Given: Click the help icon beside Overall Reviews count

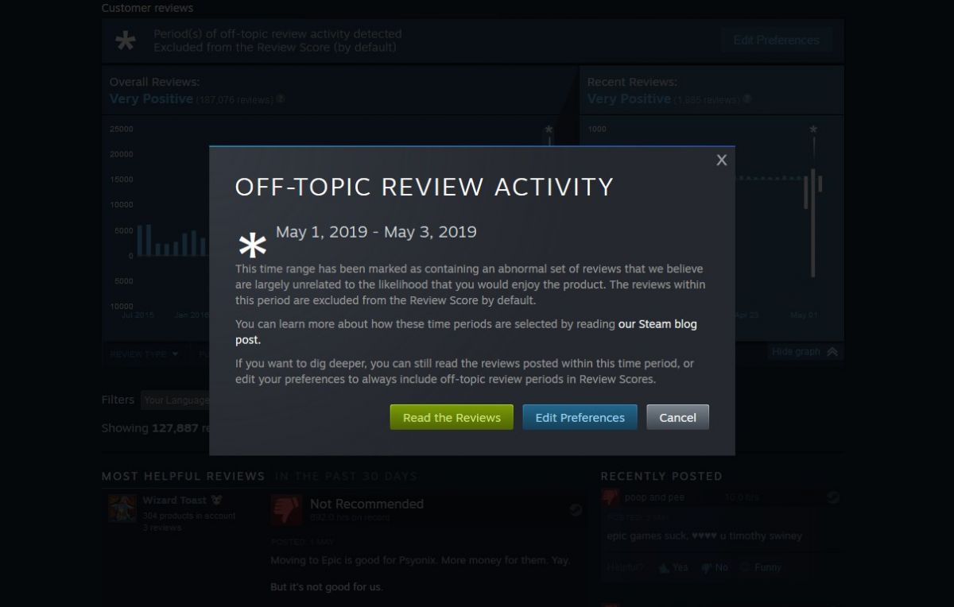Looking at the screenshot, I should (x=281, y=99).
